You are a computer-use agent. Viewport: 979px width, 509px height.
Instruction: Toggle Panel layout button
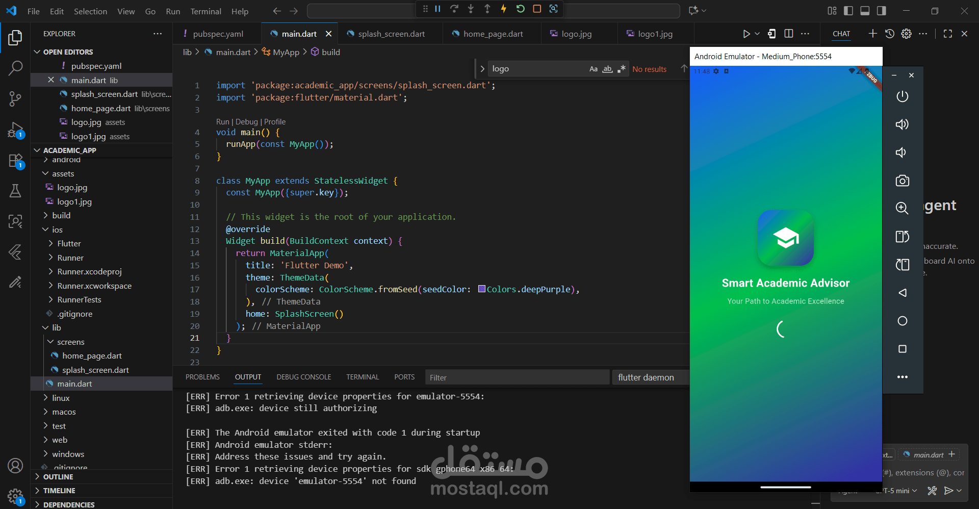(x=865, y=11)
